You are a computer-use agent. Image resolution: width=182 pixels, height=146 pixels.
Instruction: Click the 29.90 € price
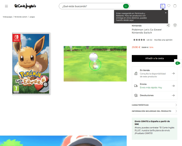136,47
